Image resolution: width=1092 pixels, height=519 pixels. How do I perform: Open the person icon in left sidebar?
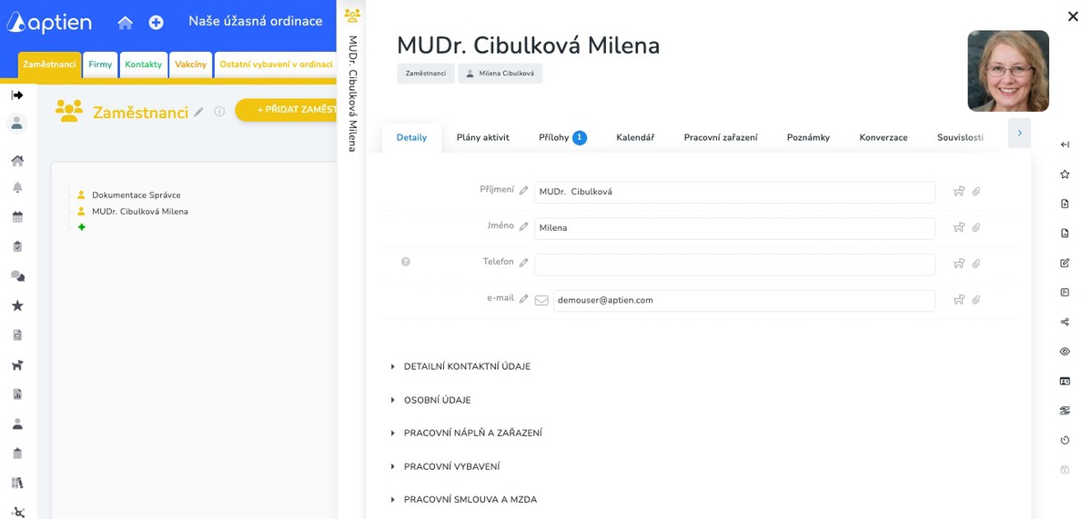tap(17, 424)
